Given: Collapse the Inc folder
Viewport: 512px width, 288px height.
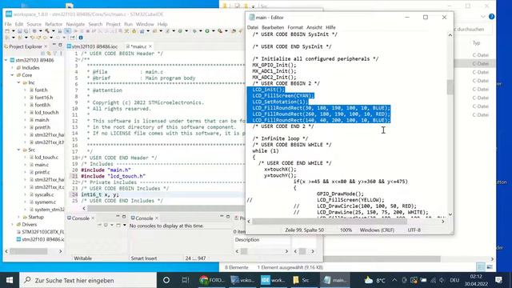Looking at the screenshot, I should 18,82.
